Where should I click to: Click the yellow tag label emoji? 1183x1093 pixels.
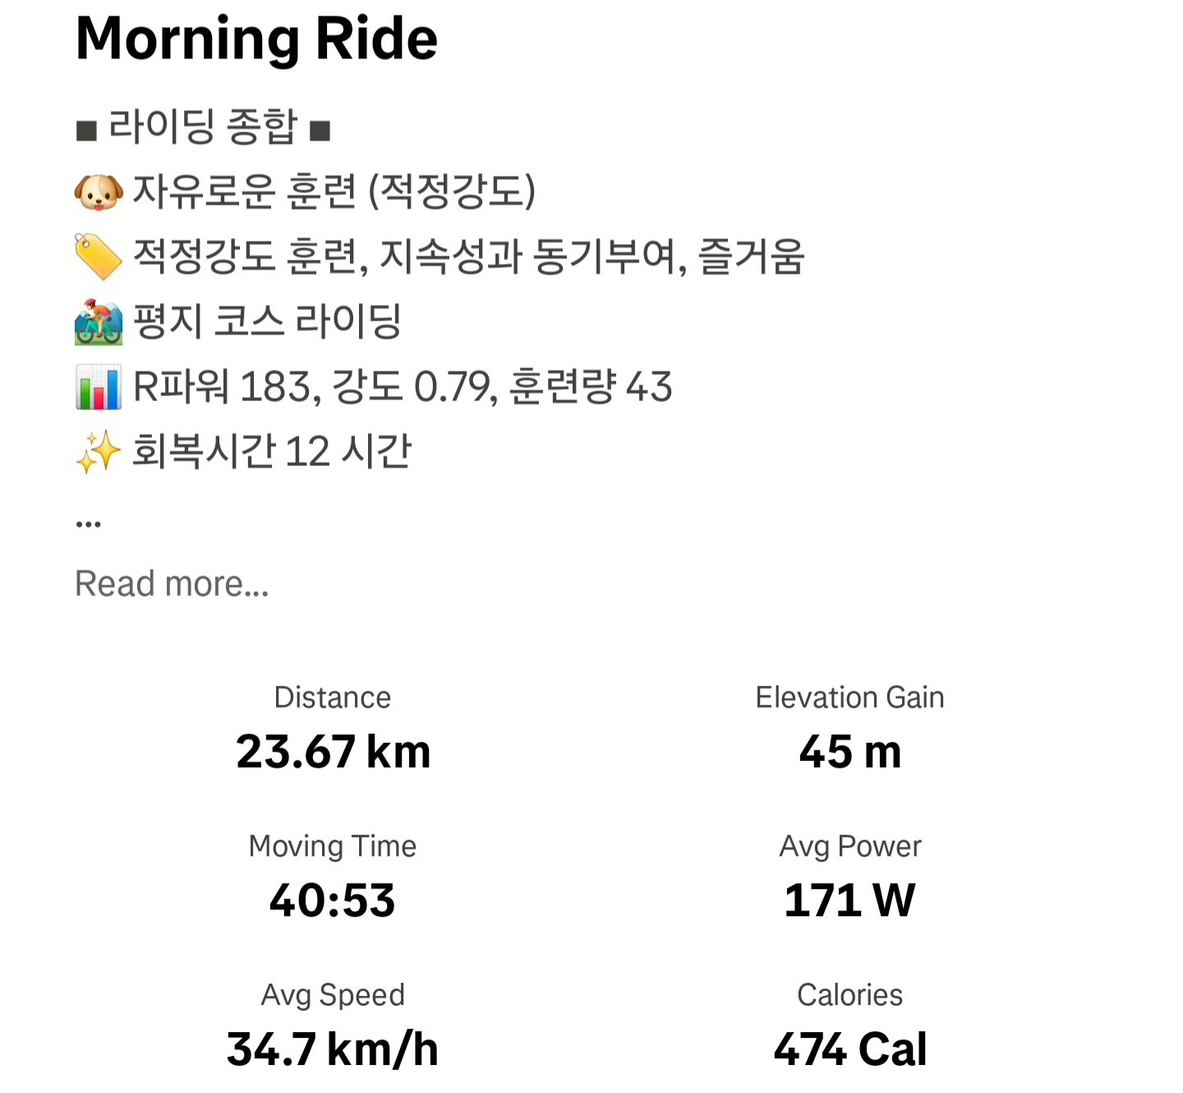[x=99, y=256]
